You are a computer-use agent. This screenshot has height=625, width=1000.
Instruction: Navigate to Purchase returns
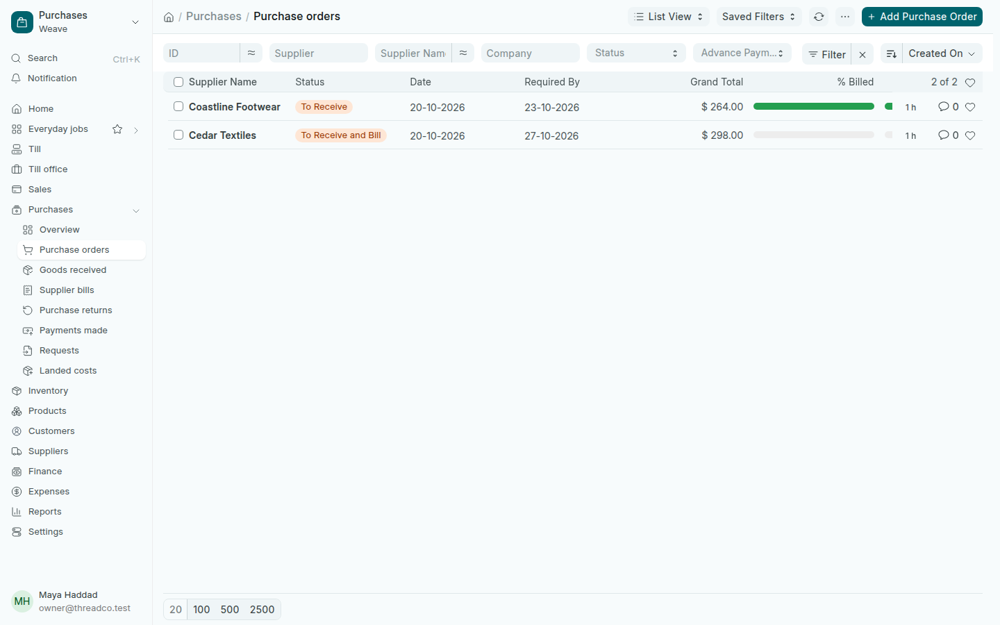click(81, 310)
